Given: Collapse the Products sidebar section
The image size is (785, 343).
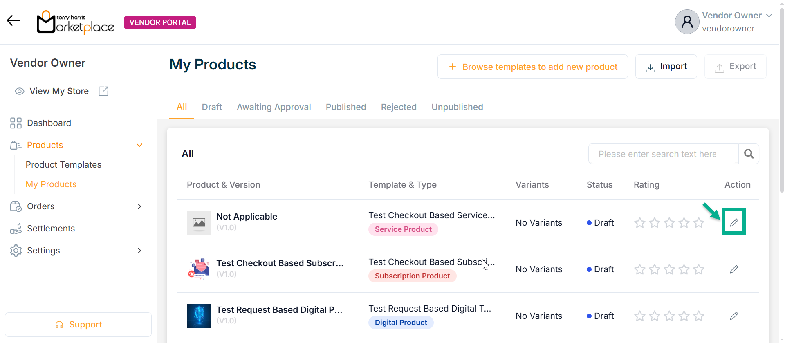Looking at the screenshot, I should (x=139, y=145).
